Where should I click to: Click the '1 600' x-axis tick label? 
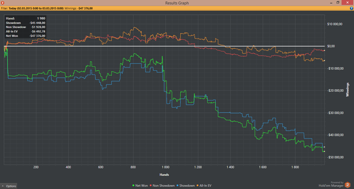point(262,167)
